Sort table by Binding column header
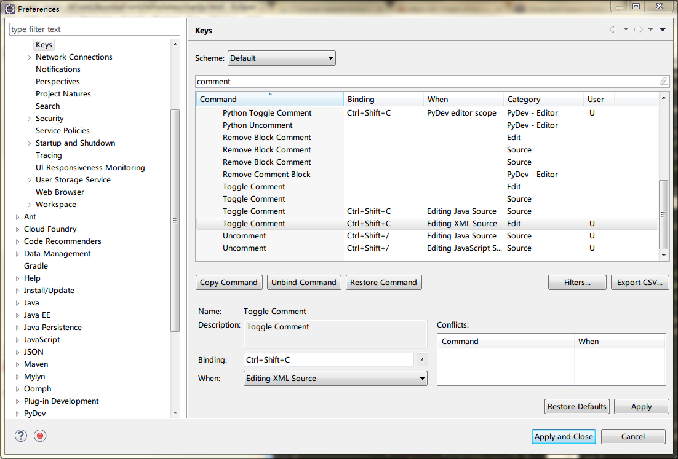The image size is (678, 459). pyautogui.click(x=383, y=100)
